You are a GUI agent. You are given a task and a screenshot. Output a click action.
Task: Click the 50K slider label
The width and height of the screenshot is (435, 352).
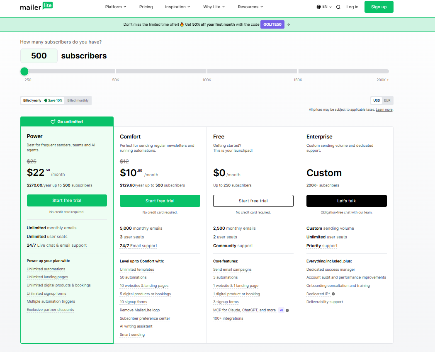(x=116, y=80)
